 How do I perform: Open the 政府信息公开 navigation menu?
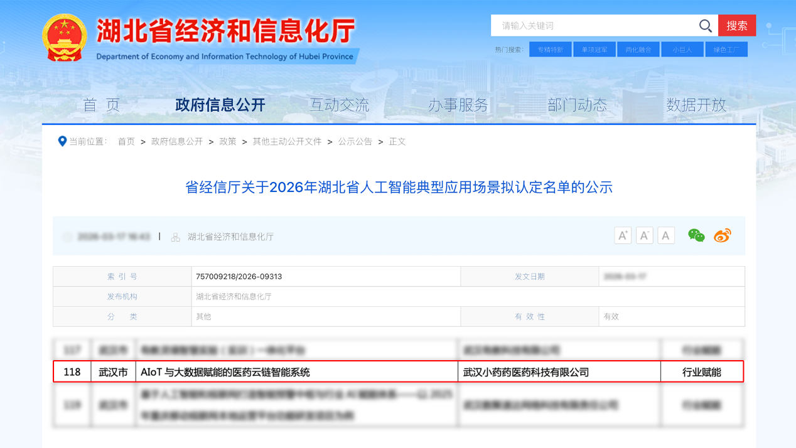pyautogui.click(x=220, y=105)
